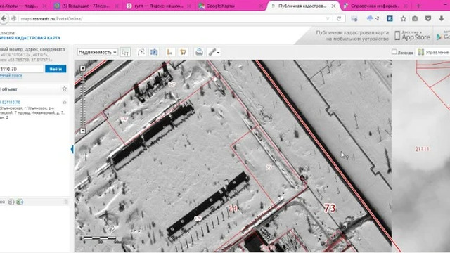Bookmark this page with star icon

tap(403, 19)
